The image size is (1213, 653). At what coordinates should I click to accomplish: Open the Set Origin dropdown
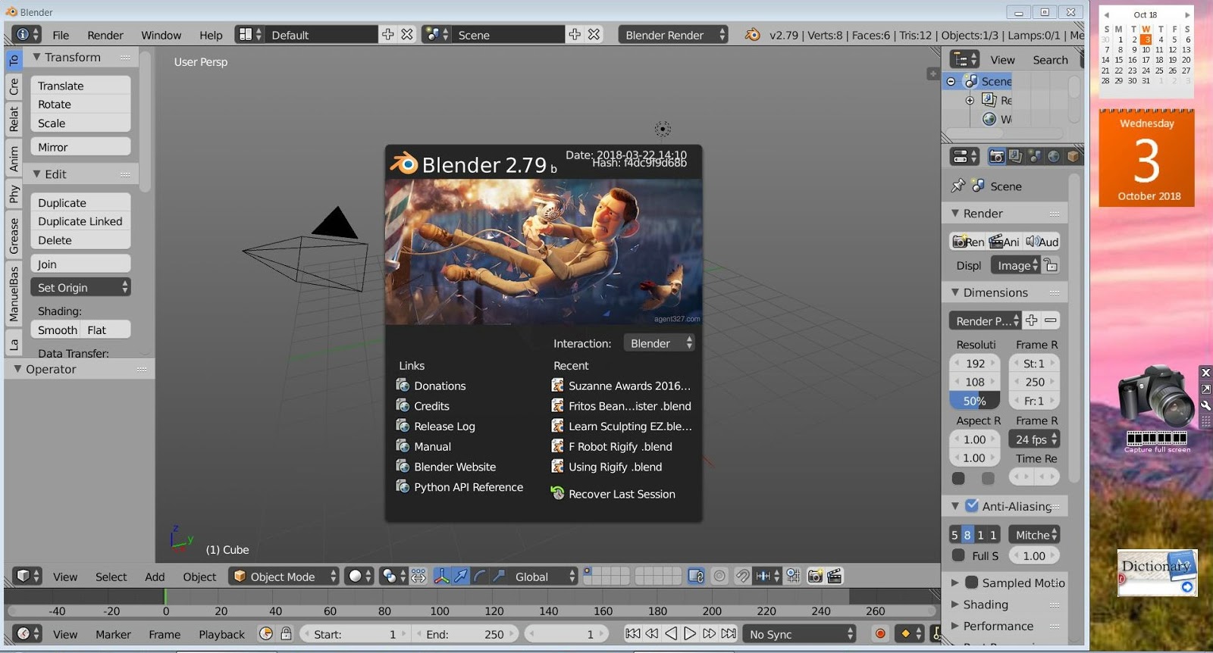80,288
